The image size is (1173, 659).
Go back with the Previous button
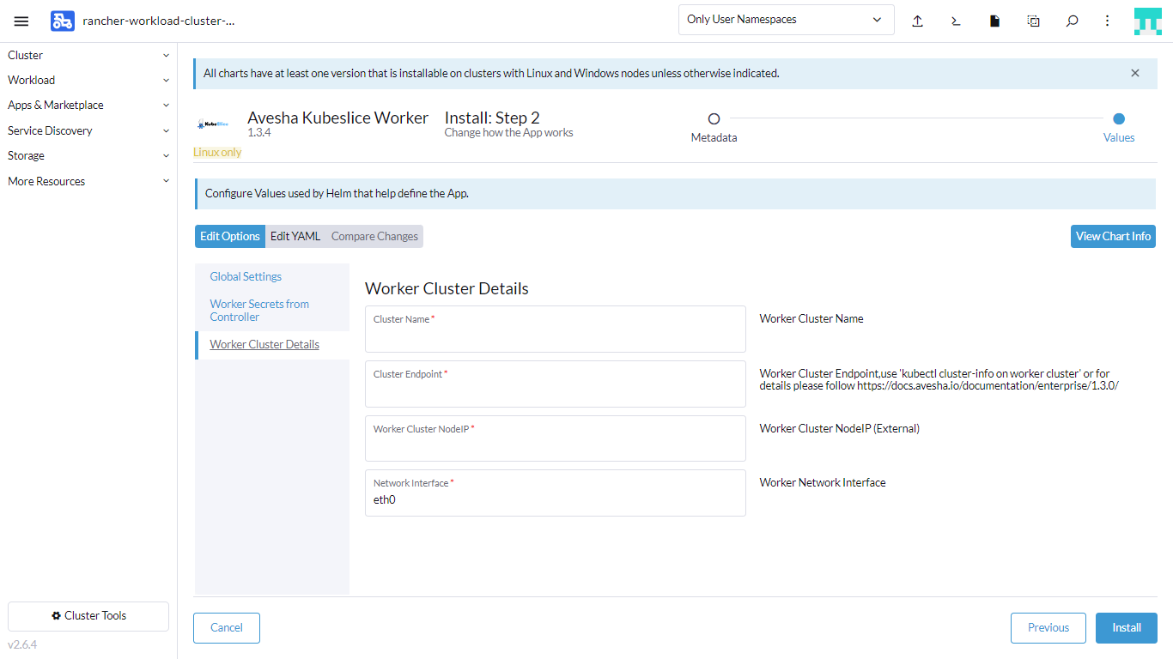pyautogui.click(x=1048, y=628)
